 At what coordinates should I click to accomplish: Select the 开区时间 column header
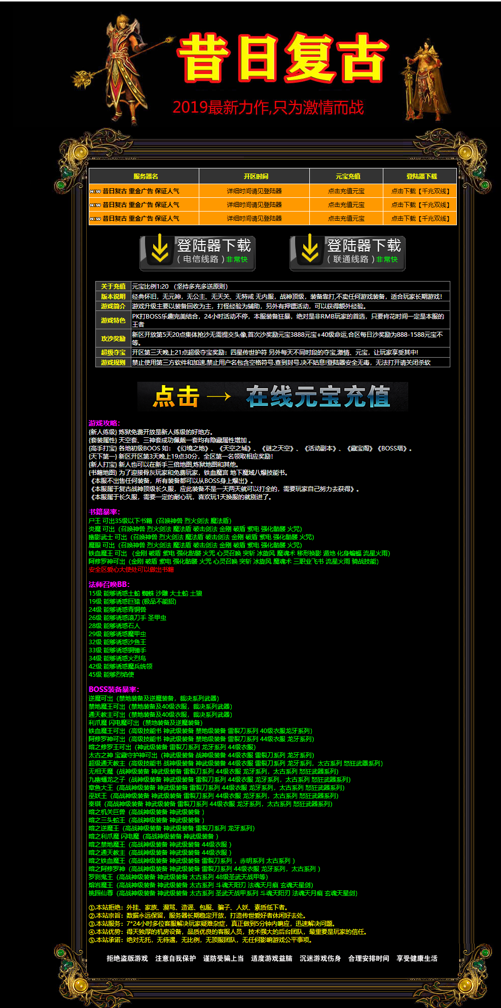(256, 177)
